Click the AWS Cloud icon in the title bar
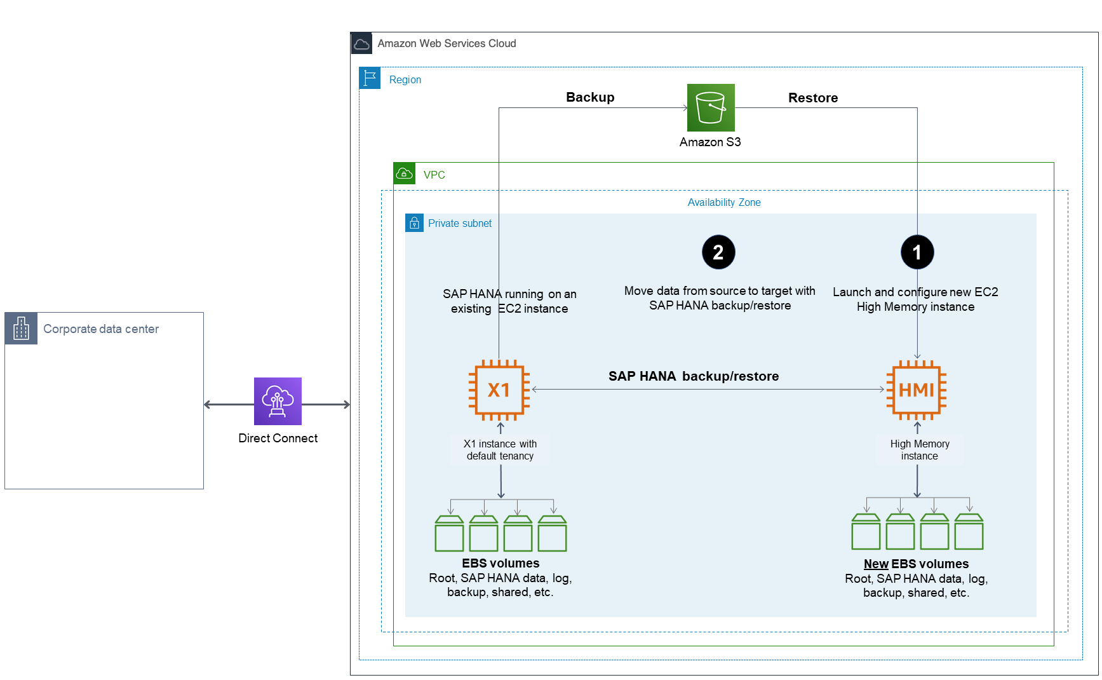This screenshot has width=1102, height=680. [x=361, y=43]
